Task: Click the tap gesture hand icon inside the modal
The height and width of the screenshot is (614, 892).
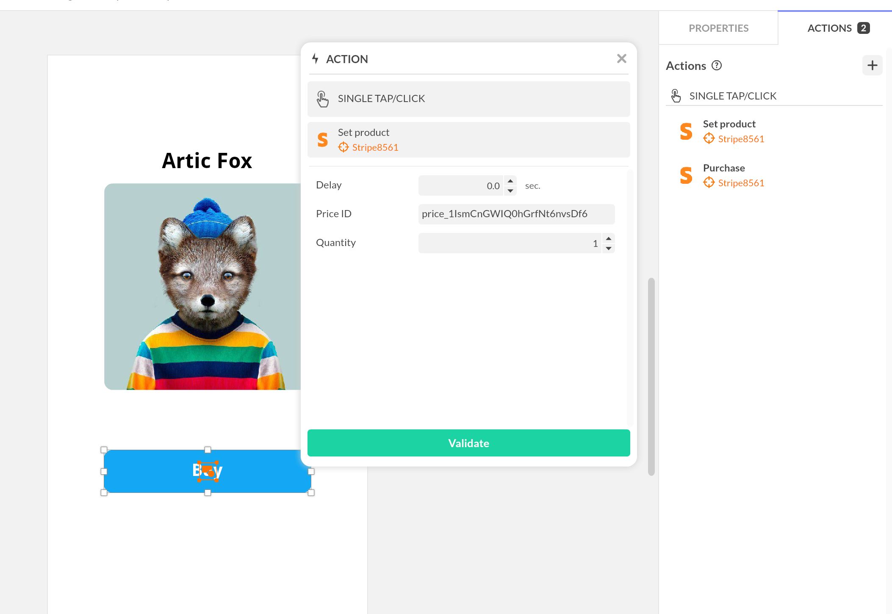Action: [x=322, y=98]
